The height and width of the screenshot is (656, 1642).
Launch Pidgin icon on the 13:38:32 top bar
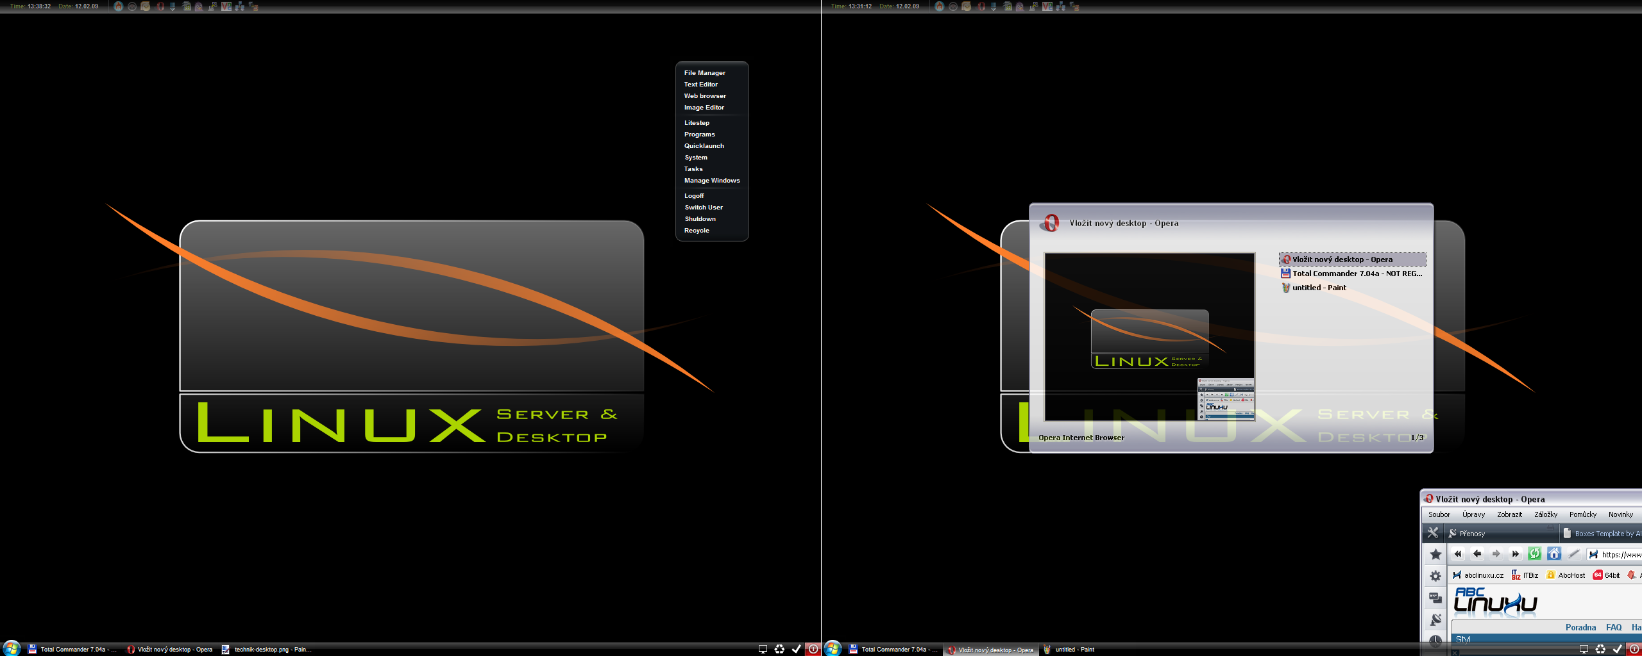click(199, 6)
